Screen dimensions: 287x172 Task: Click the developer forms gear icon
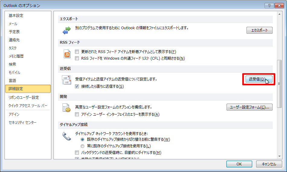(x=67, y=108)
